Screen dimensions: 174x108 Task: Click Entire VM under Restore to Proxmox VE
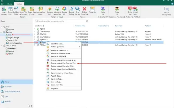pyautogui.click(x=117, y=11)
